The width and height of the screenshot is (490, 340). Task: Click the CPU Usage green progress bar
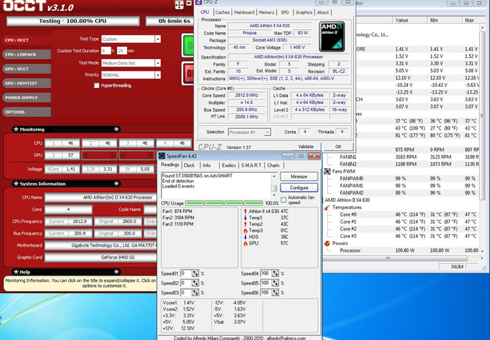224,203
